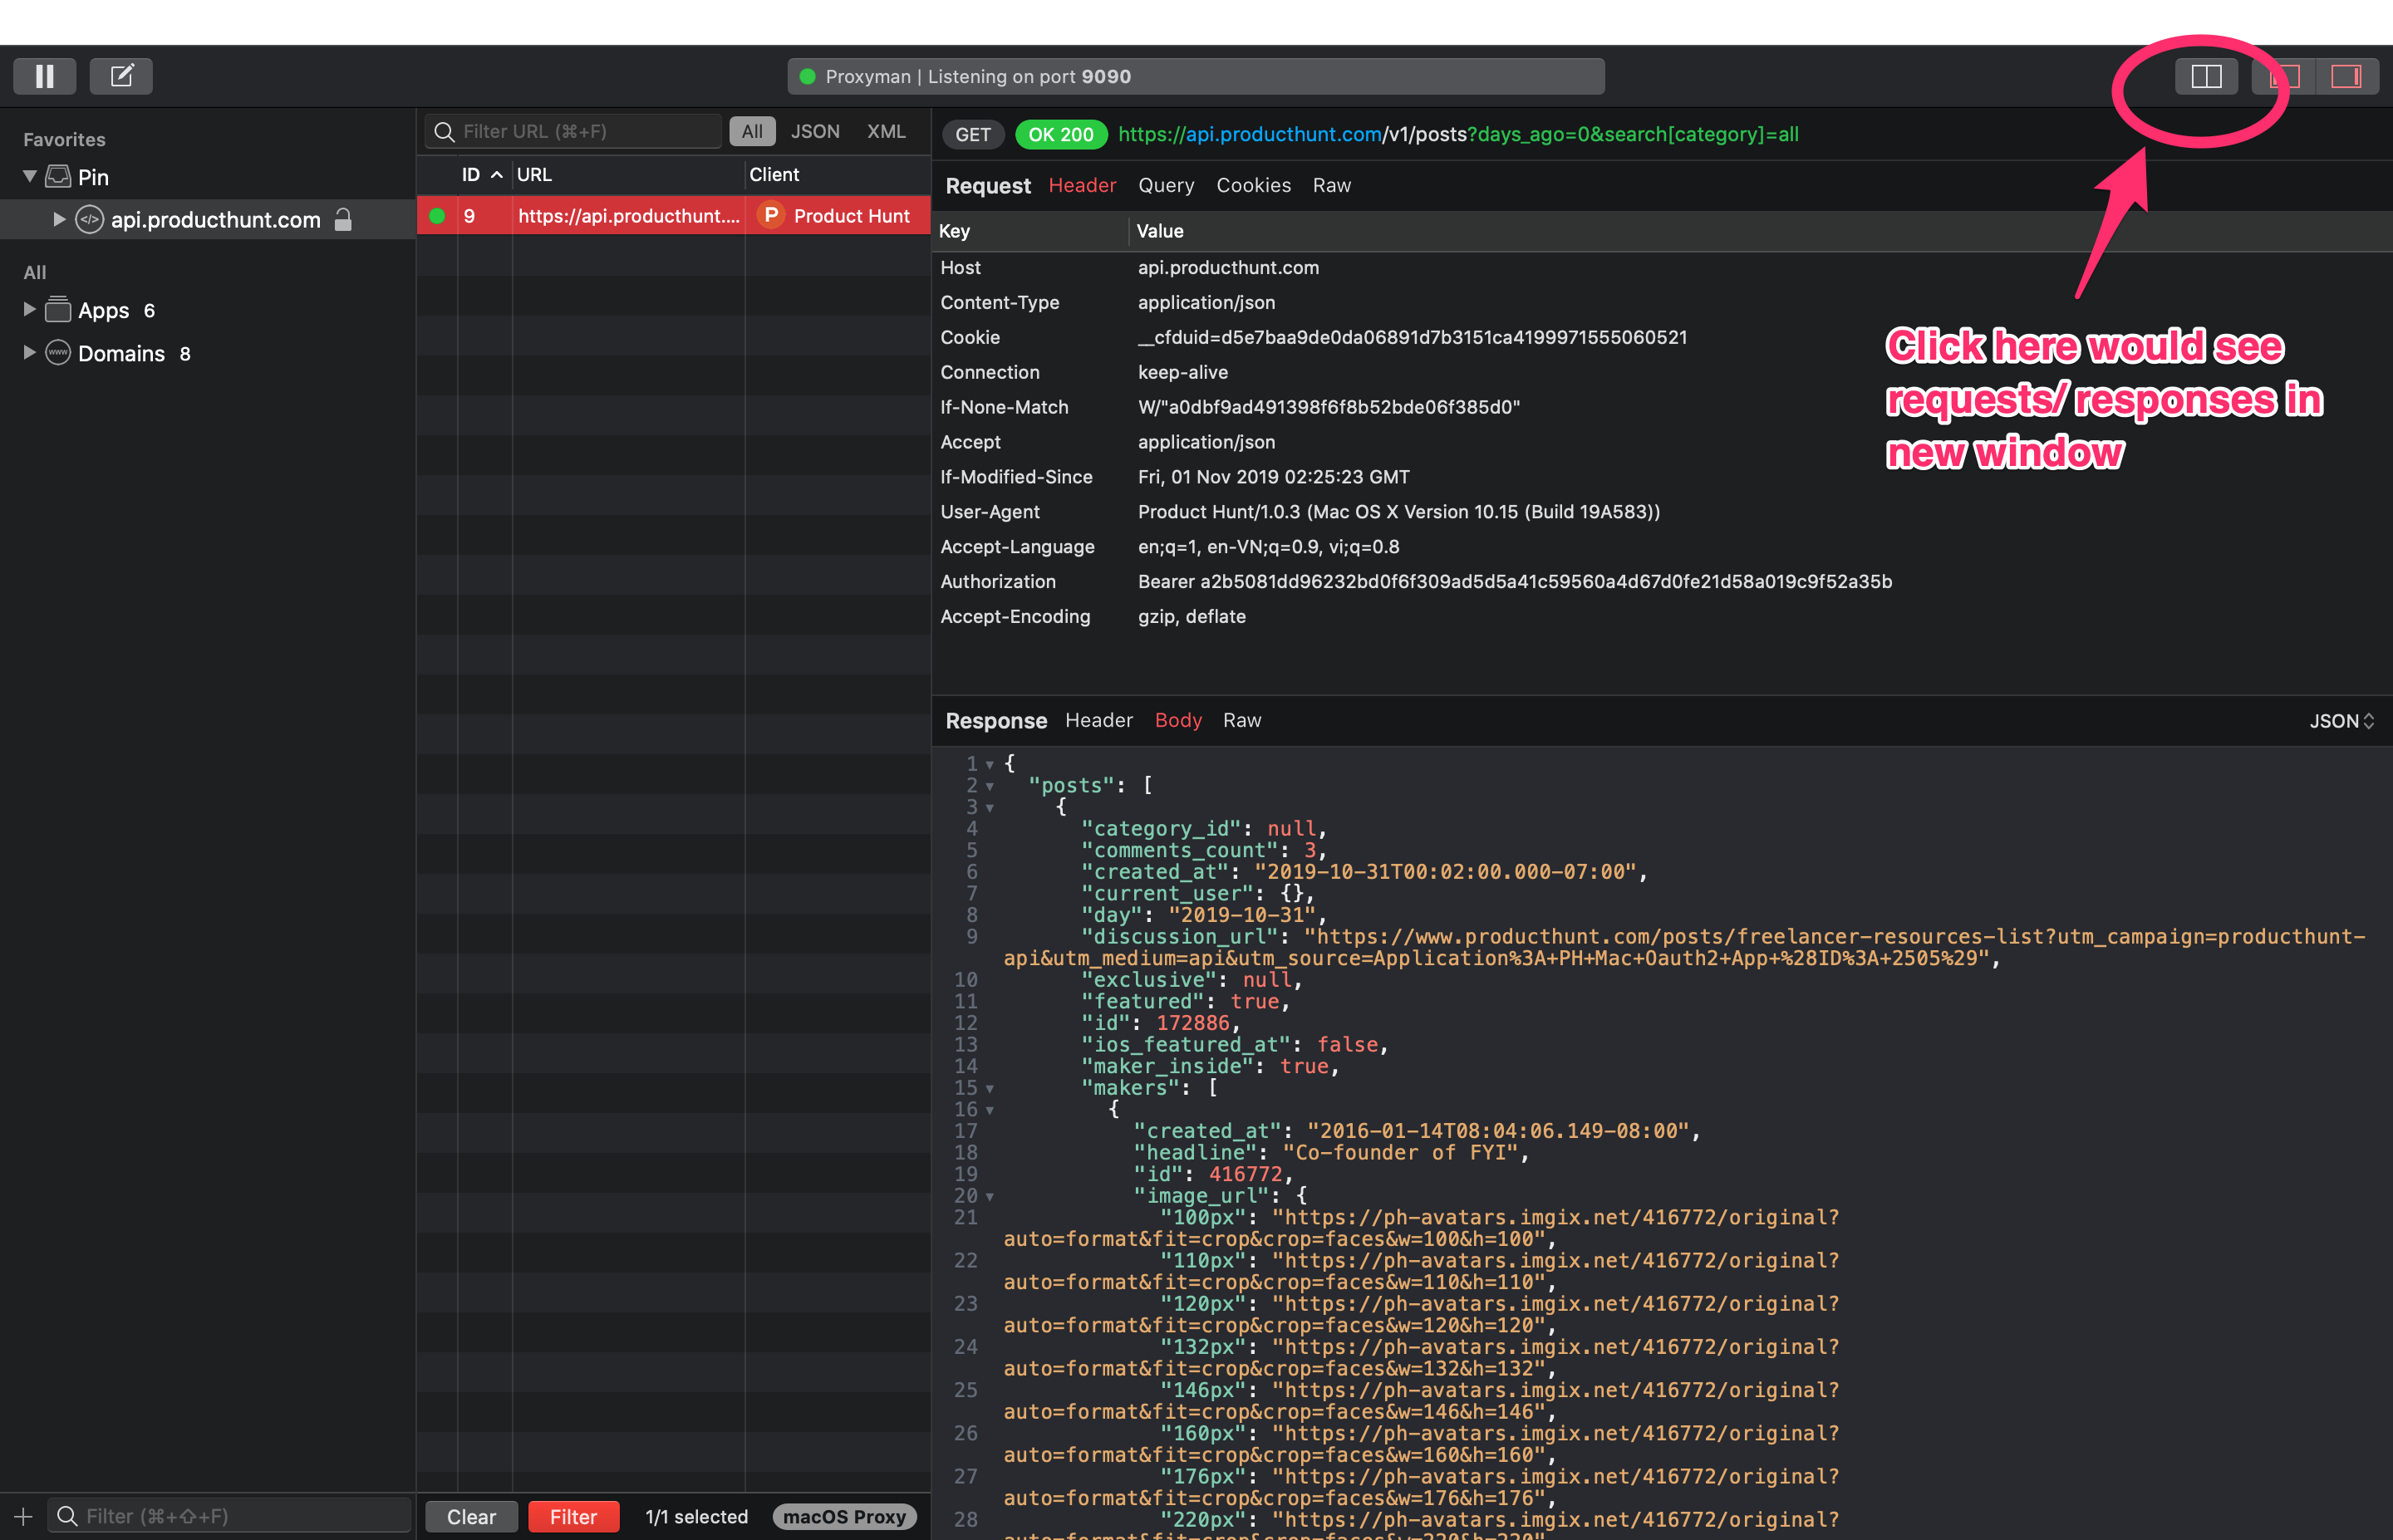Open the Raw tab in Response
The width and height of the screenshot is (2393, 1540).
(x=1241, y=720)
